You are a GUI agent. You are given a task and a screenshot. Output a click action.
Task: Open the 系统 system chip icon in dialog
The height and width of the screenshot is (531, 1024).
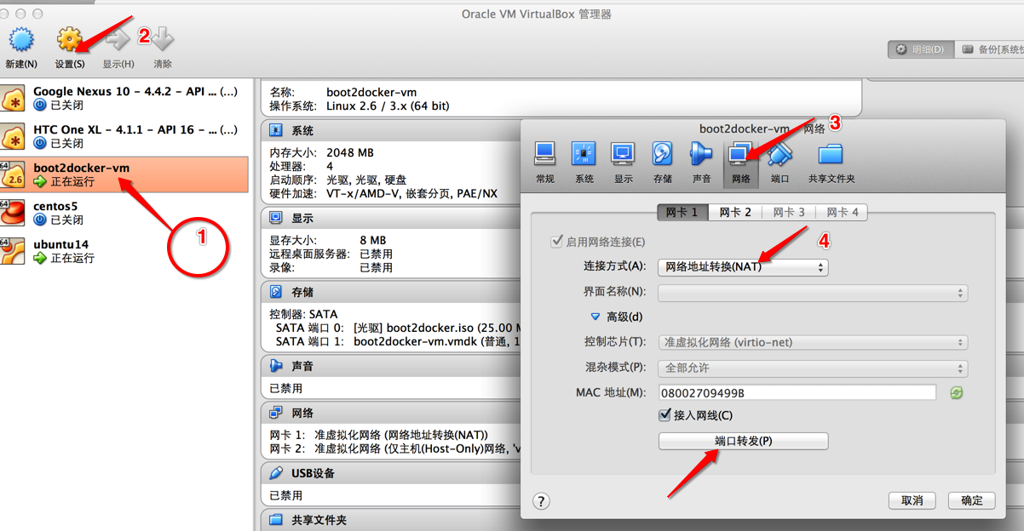584,154
